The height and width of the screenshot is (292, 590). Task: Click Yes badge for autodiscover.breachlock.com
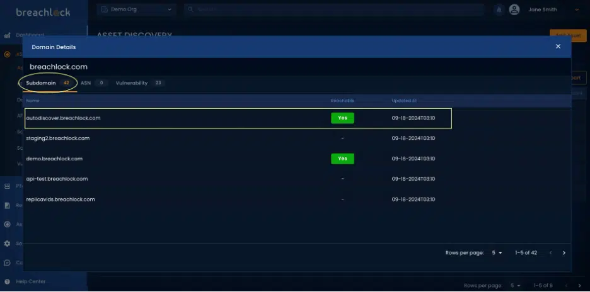coord(342,118)
